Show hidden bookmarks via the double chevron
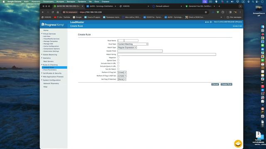Screen dimensions: 266x149 tap(221, 17)
